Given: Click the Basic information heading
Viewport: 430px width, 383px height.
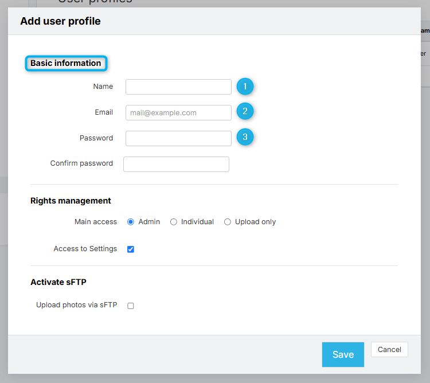Looking at the screenshot, I should [x=66, y=63].
